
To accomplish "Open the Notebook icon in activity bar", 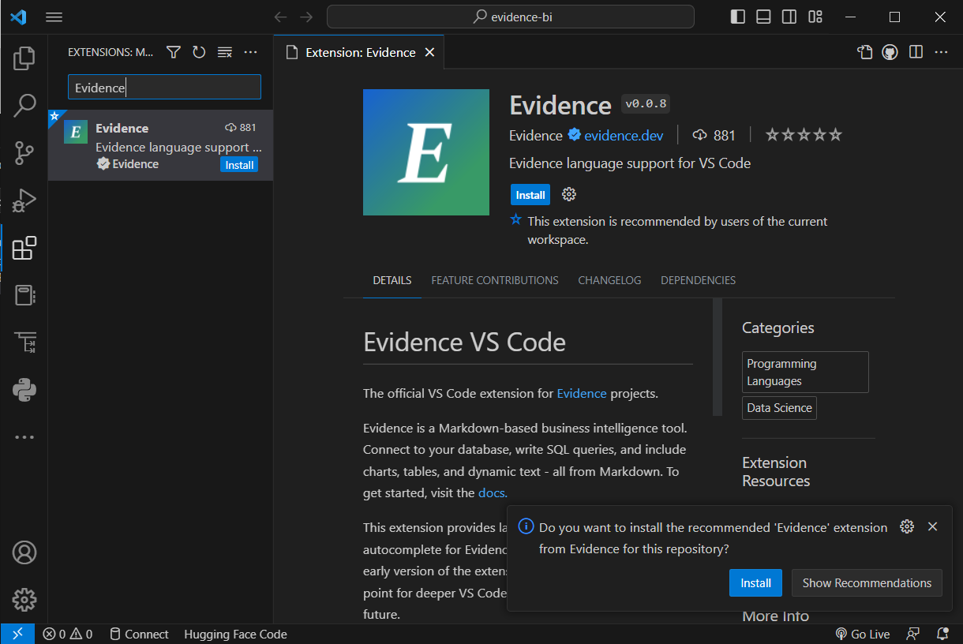I will (24, 295).
